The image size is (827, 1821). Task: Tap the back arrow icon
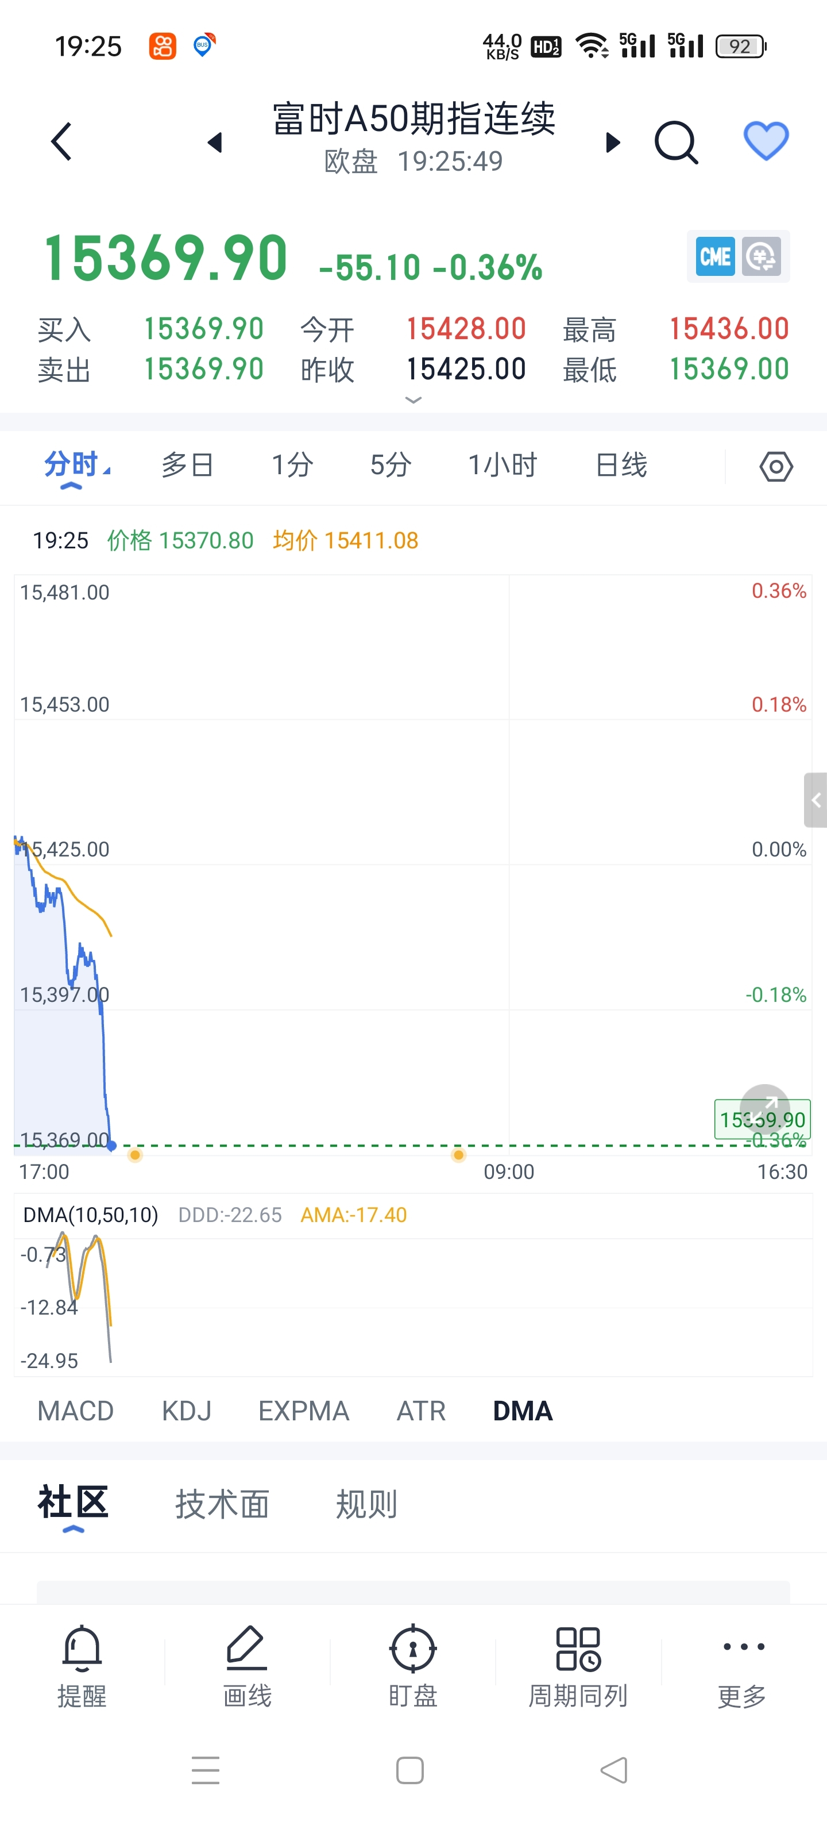(x=62, y=141)
